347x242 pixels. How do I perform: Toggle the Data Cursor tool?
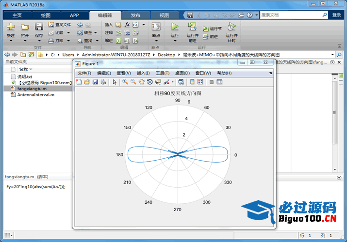(158, 82)
